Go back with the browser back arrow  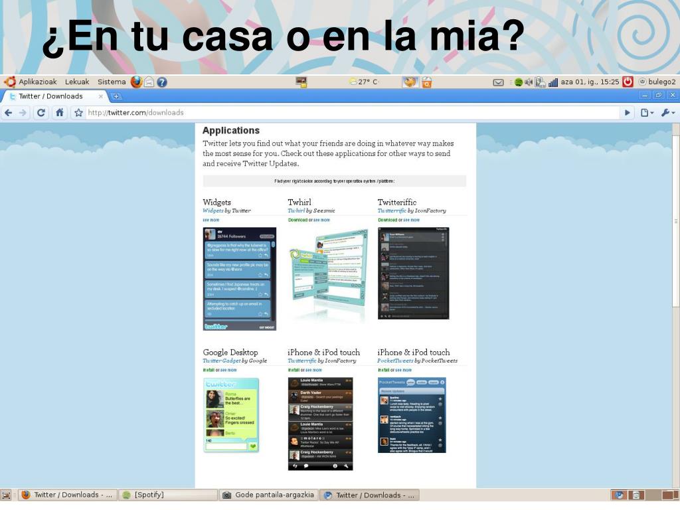click(x=8, y=113)
